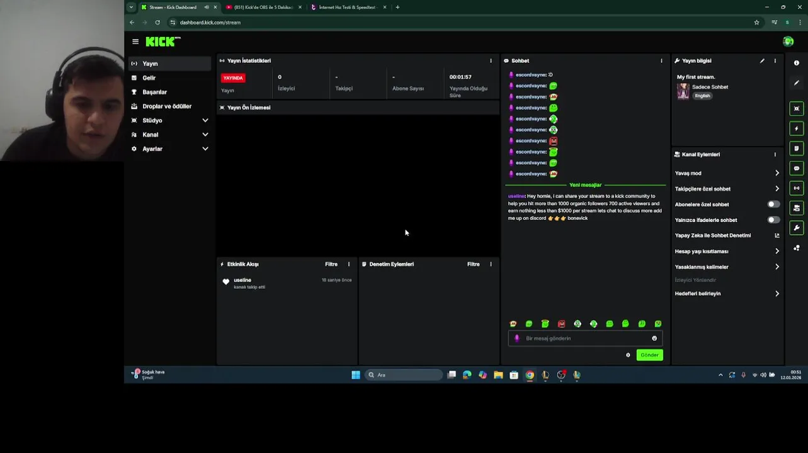Open emoji picker in message box

click(654, 338)
